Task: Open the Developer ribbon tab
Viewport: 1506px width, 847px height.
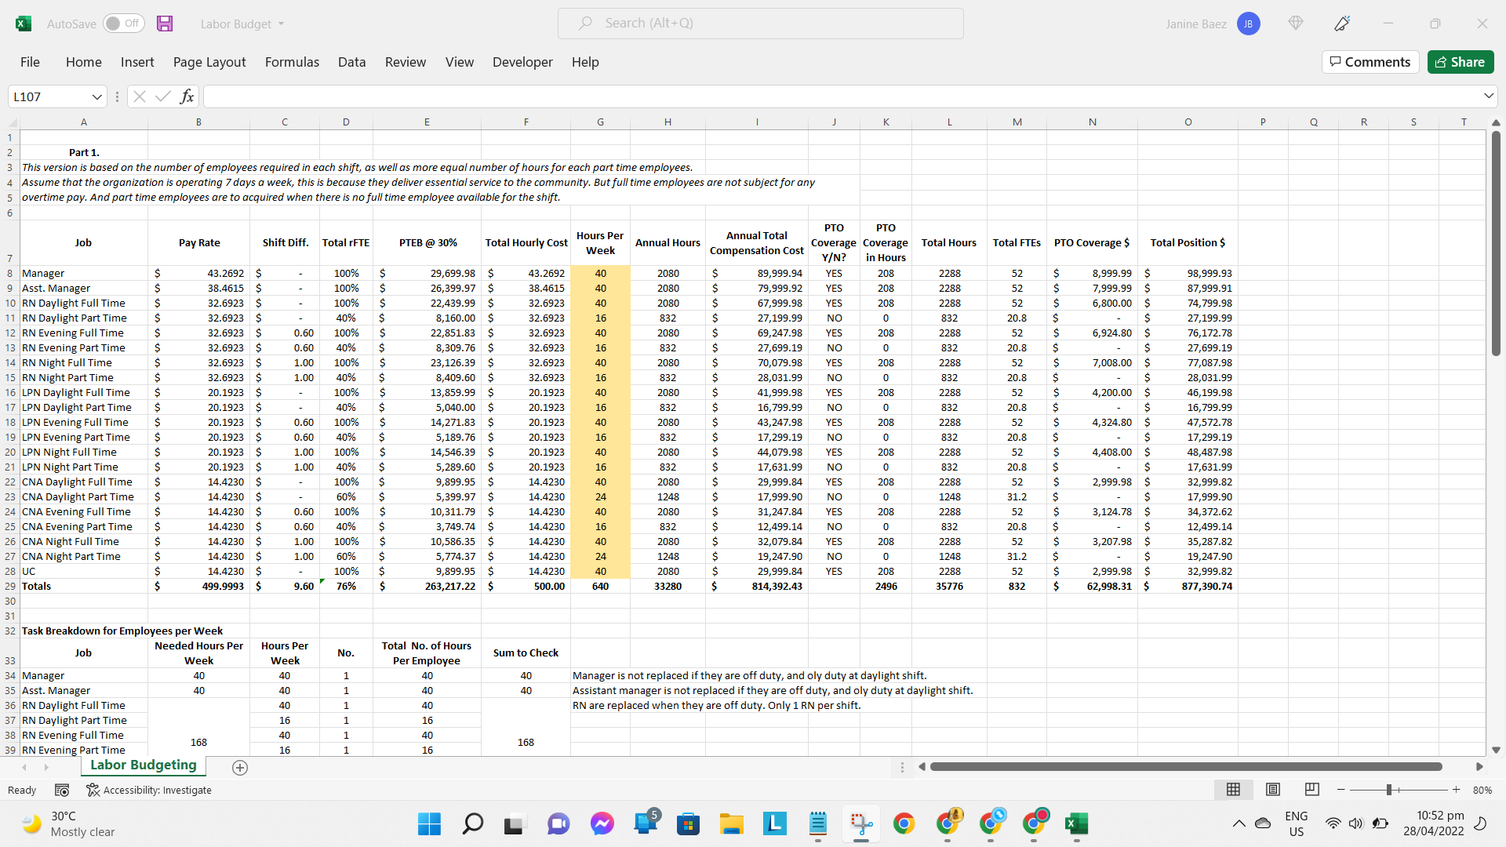Action: click(522, 62)
